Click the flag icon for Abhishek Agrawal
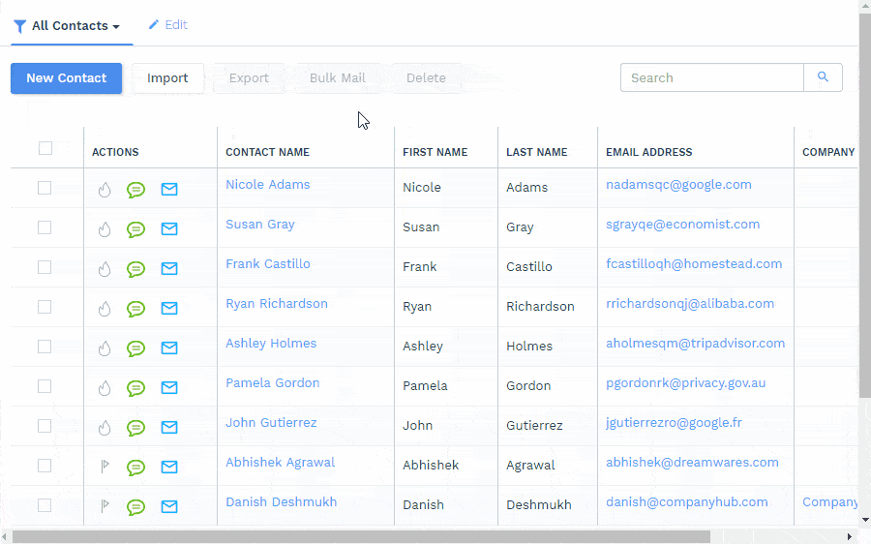Image resolution: width=871 pixels, height=544 pixels. (105, 467)
